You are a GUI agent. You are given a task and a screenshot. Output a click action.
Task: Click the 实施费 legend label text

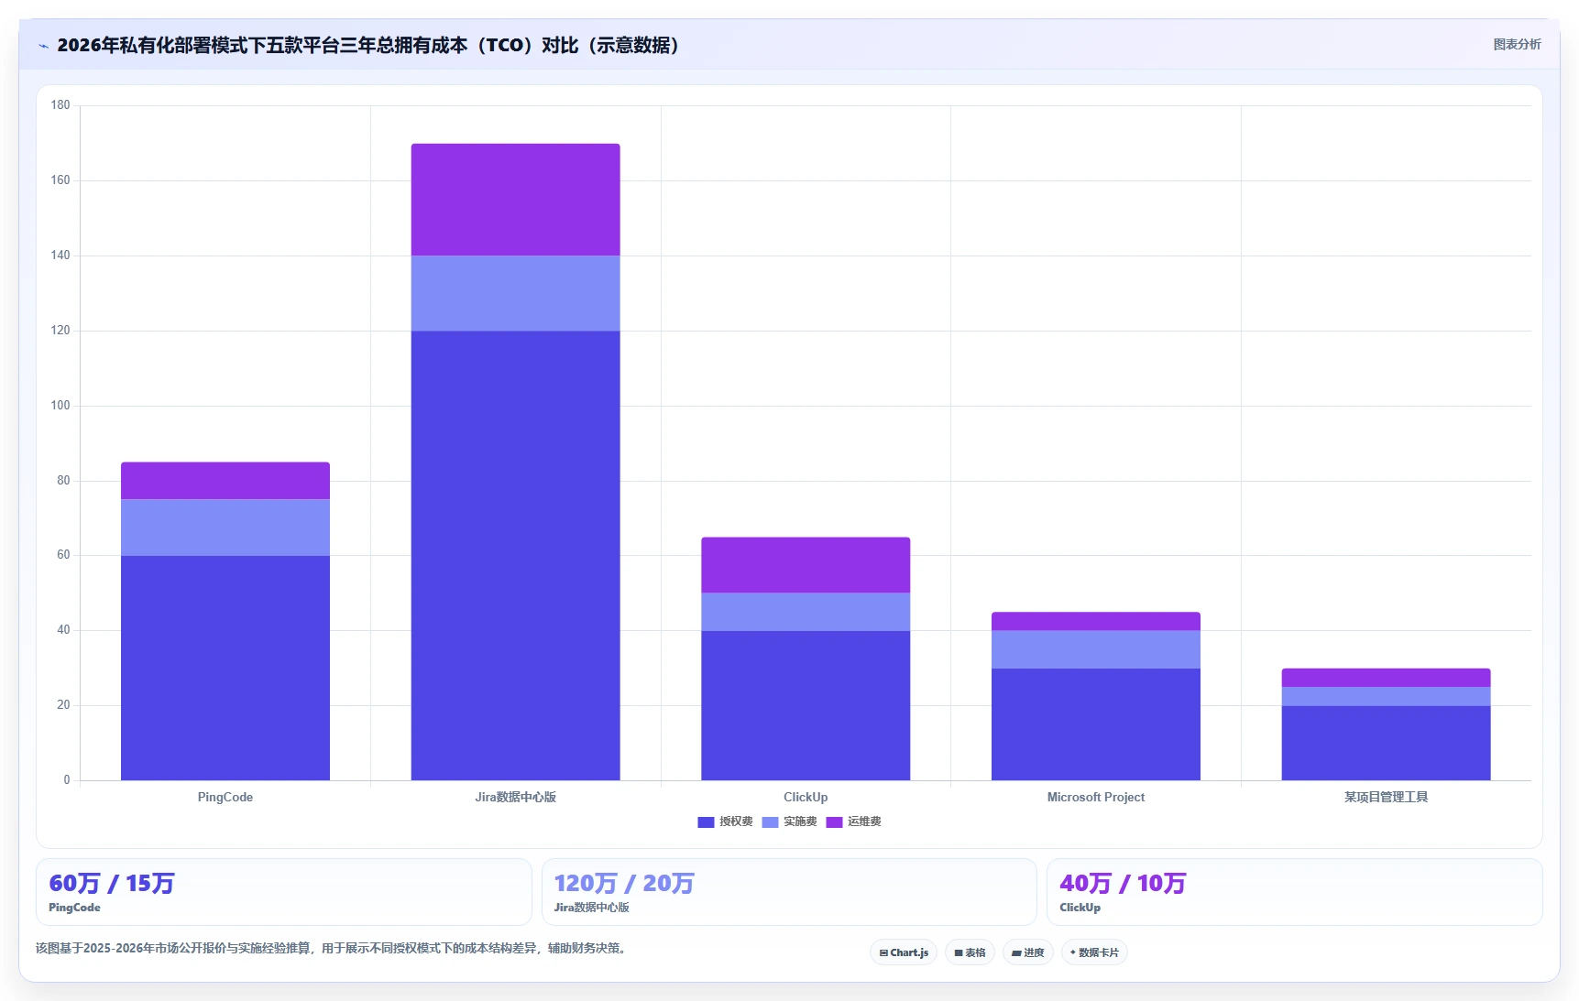pyautogui.click(x=800, y=821)
